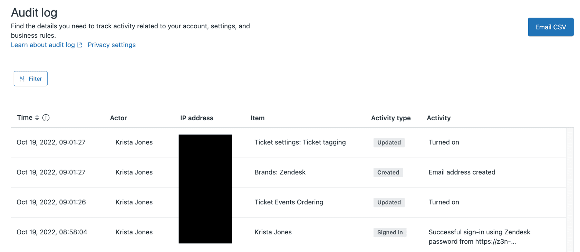Image resolution: width=580 pixels, height=252 pixels.
Task: Open the Filter options
Action: tap(30, 78)
